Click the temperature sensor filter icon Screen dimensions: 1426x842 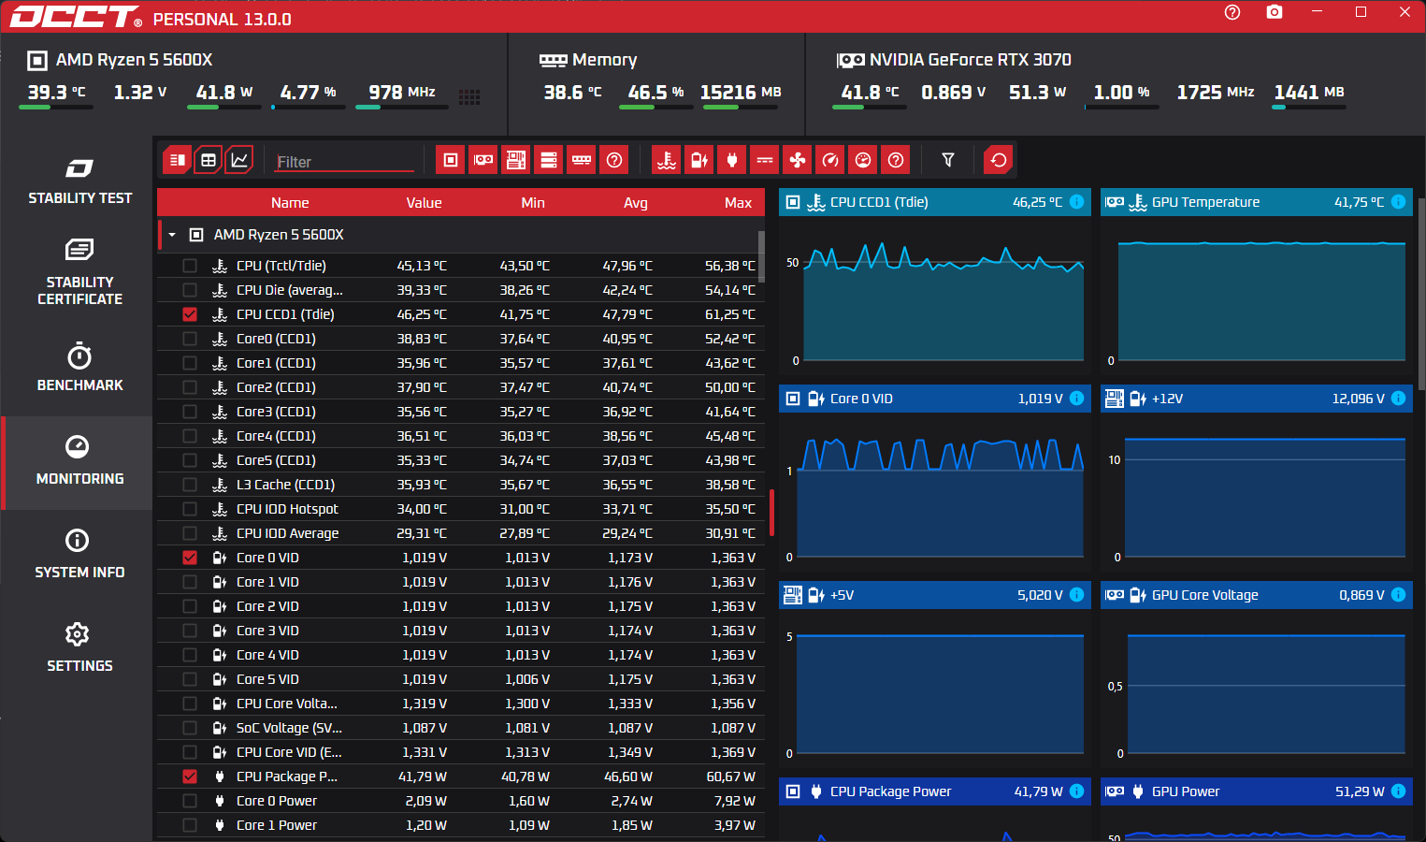coord(667,160)
